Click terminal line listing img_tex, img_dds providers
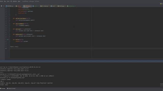The image size is (163, 91). (x=26, y=83)
